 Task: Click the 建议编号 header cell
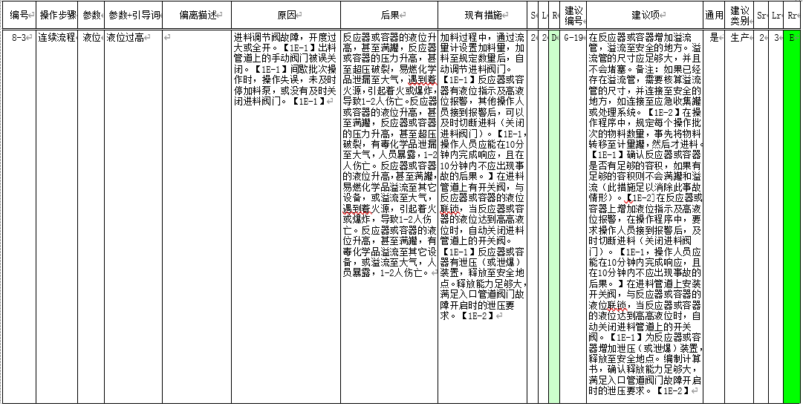(x=573, y=16)
